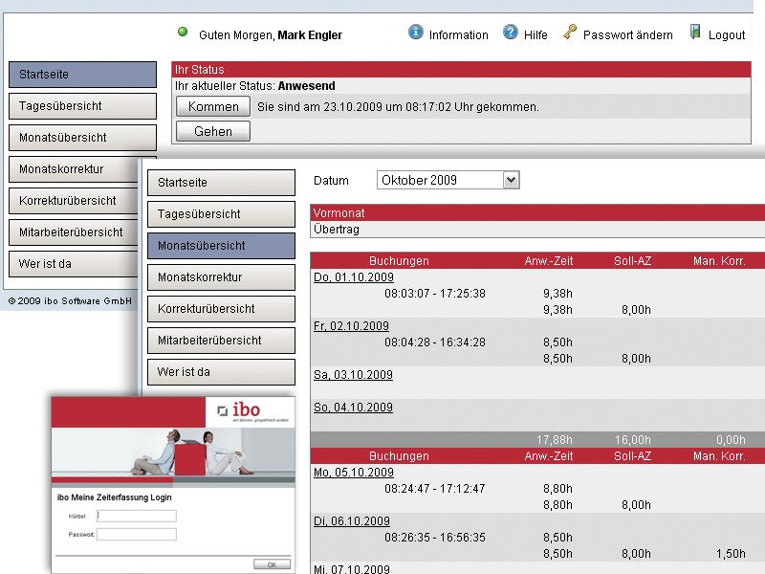Screen dimensions: 765x574
Task: Open day link Mo, 05.10.2009
Action: 354,473
